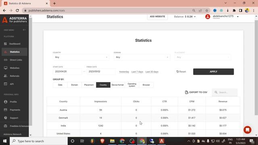Open the browser side panel icon
Viewport: 258px width, 145px height.
pos(241,10)
